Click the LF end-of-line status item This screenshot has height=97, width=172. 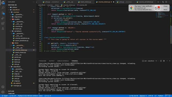pos(155,96)
